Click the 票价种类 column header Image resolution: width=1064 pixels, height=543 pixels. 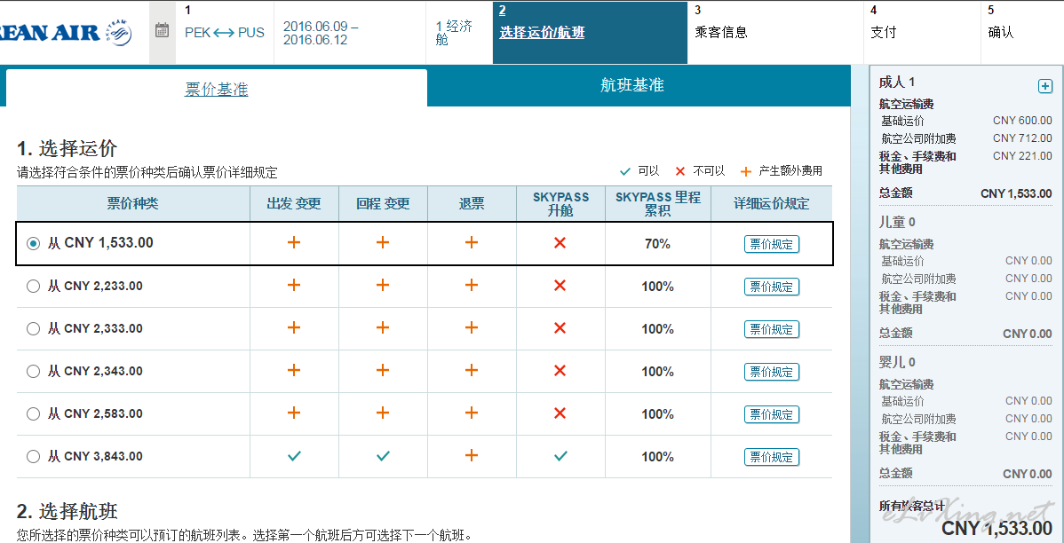133,203
